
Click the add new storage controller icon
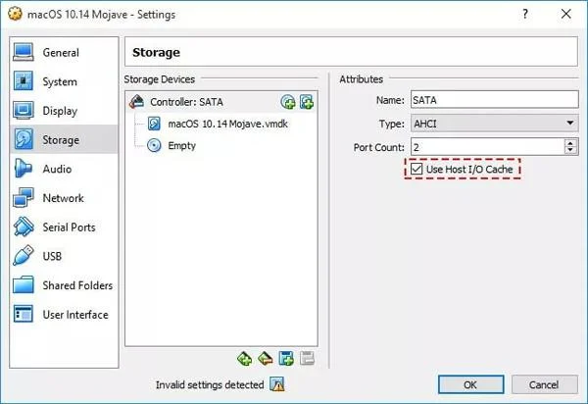click(x=244, y=359)
